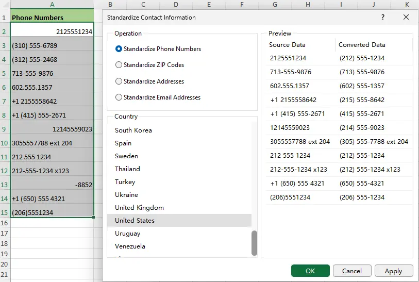Open dialog help question mark

point(383,17)
